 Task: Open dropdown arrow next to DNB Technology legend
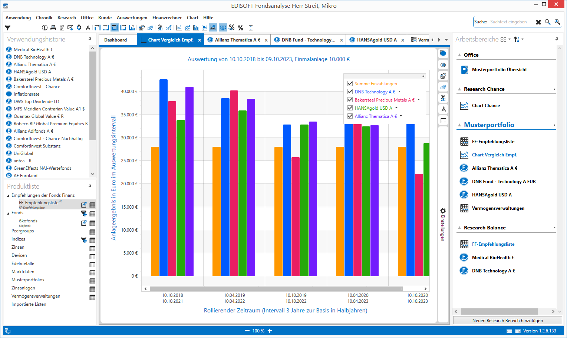click(x=399, y=92)
